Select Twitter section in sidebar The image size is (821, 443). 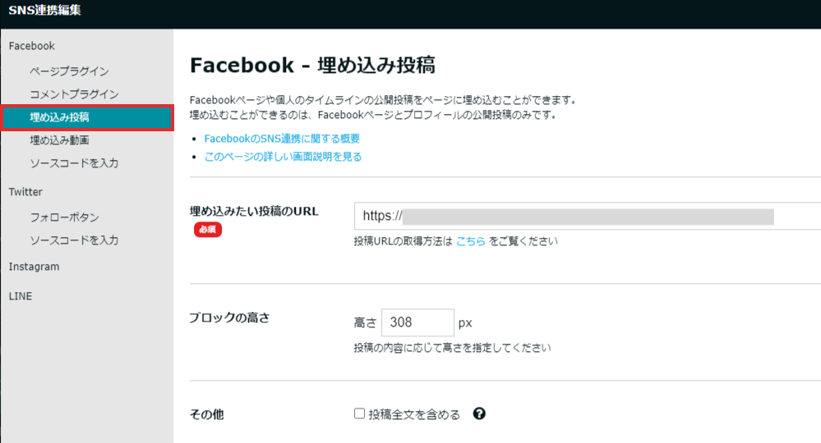tap(25, 192)
